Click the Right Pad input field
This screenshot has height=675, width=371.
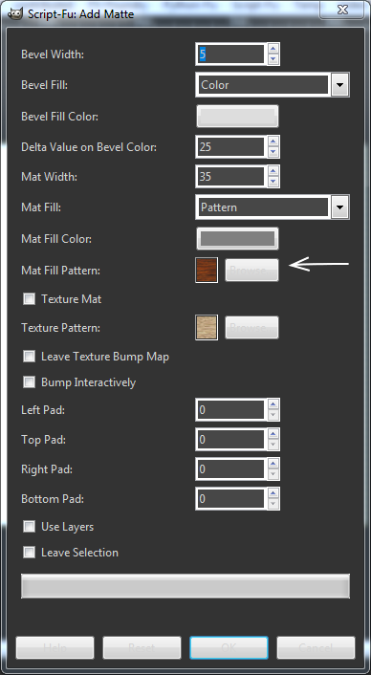230,469
